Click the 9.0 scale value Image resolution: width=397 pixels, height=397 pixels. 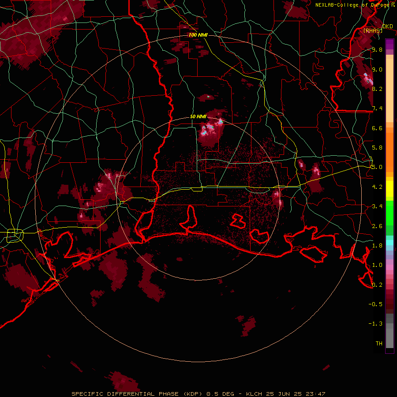(x=377, y=69)
